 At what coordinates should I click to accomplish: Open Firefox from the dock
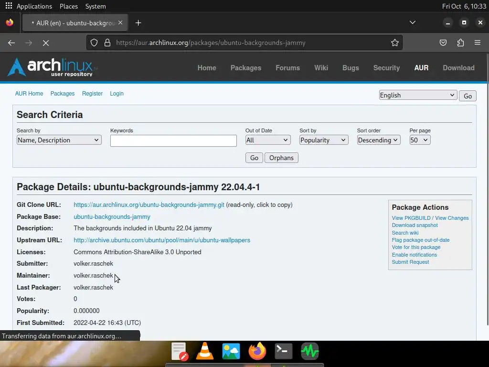257,351
